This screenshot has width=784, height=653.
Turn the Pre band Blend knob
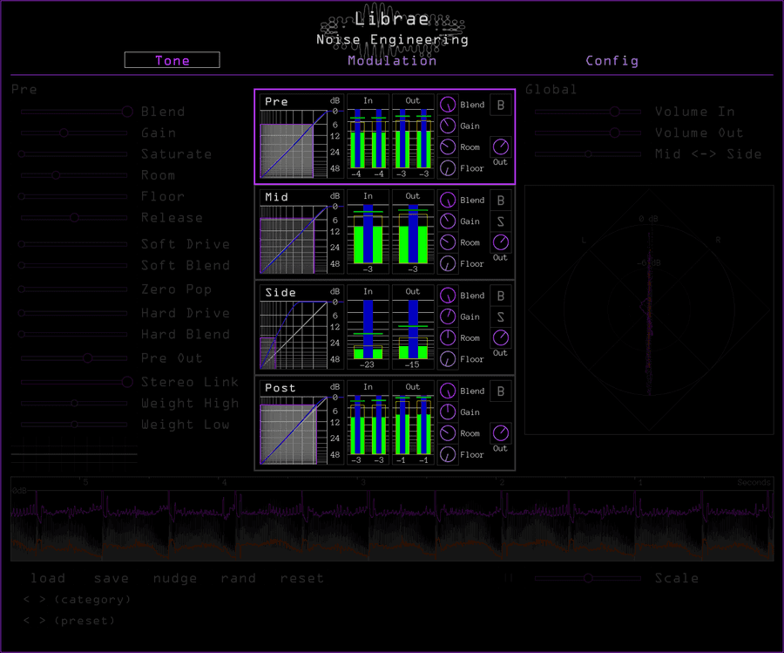coord(448,105)
